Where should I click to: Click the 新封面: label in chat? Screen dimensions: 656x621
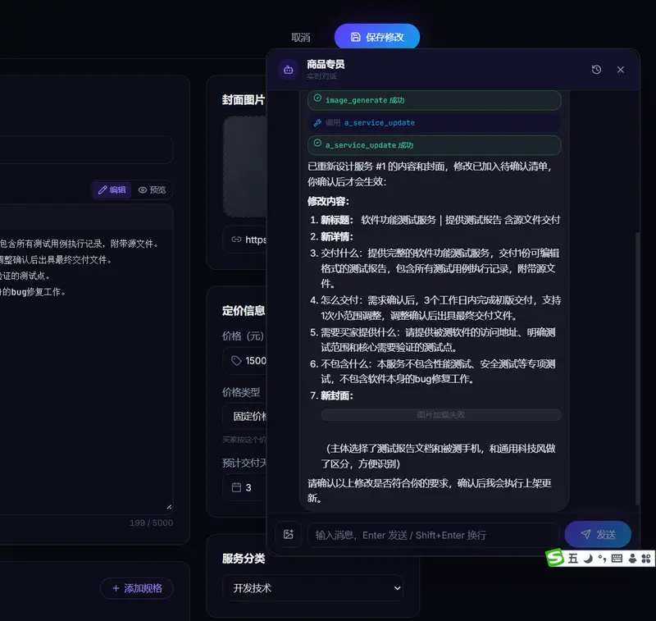[x=337, y=395]
